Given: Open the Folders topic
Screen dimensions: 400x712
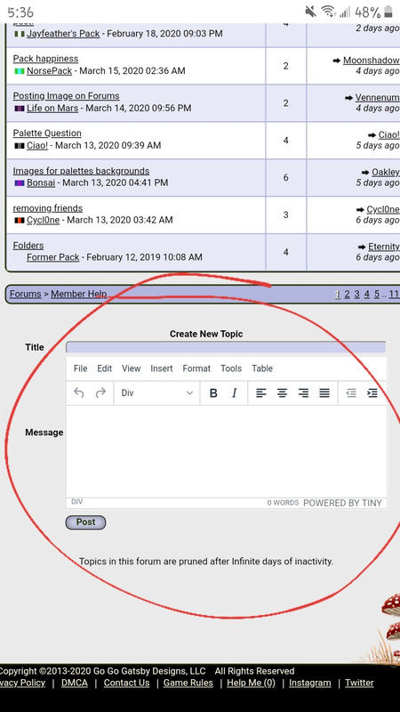Looking at the screenshot, I should 28,246.
